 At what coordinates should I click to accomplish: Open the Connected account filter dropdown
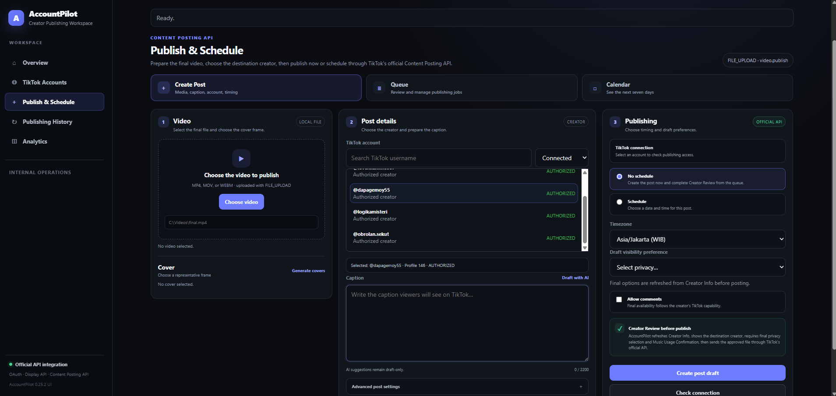click(x=561, y=158)
